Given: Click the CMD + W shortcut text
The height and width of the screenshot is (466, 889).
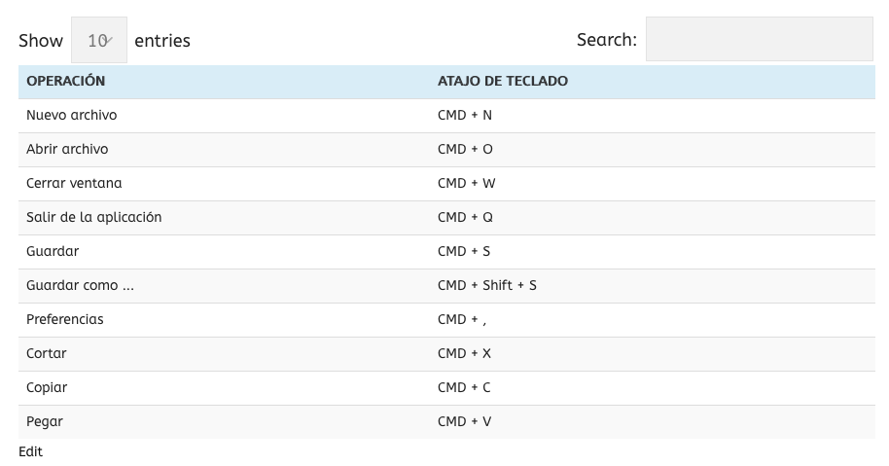Looking at the screenshot, I should coord(467,183).
